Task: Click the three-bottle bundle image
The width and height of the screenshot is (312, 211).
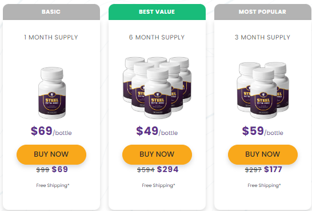Action: (263, 90)
